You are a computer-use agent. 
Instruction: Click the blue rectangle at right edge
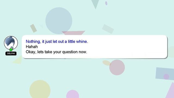(165, 74)
